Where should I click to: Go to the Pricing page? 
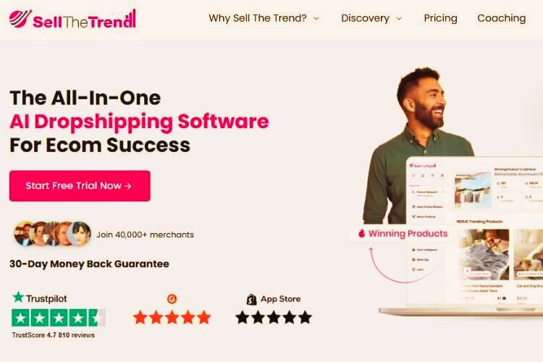pos(440,18)
